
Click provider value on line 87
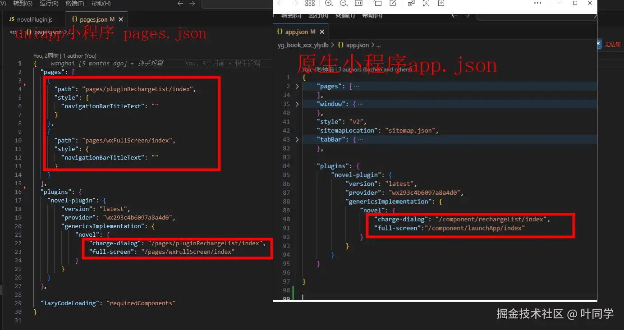pyautogui.click(x=424, y=193)
